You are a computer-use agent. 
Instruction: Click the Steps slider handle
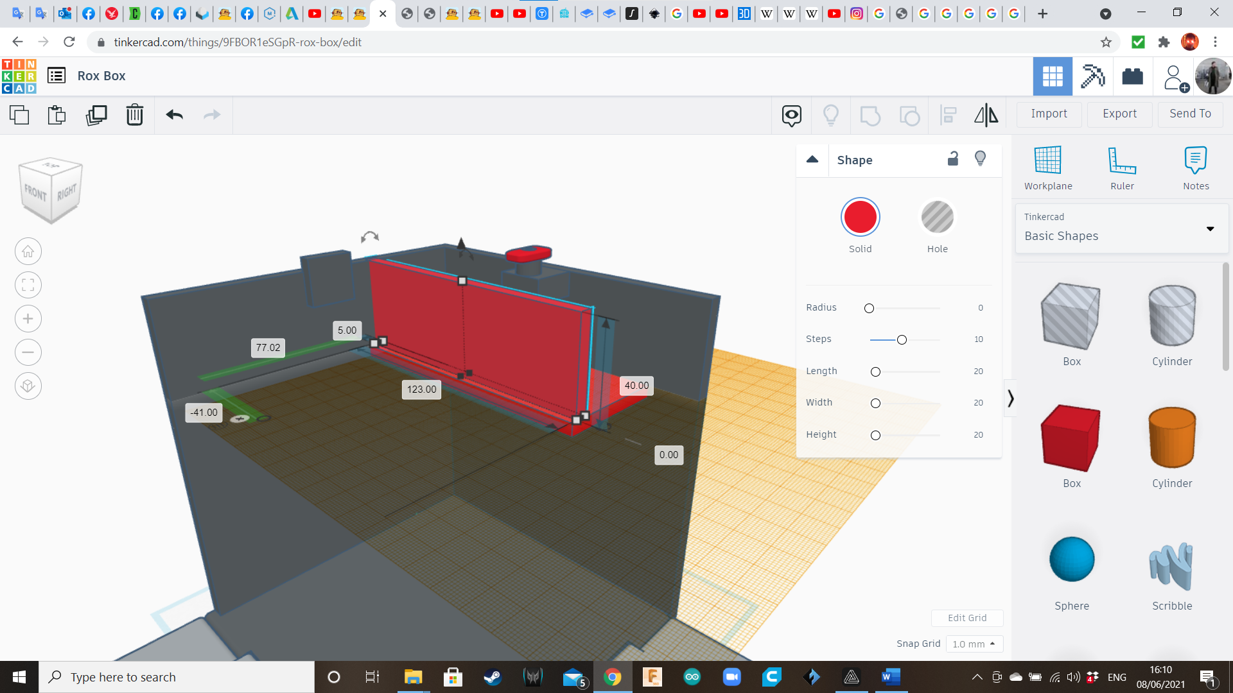click(x=902, y=340)
